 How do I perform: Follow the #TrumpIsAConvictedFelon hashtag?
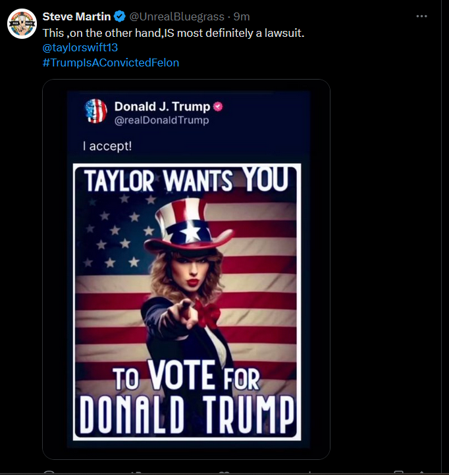111,63
